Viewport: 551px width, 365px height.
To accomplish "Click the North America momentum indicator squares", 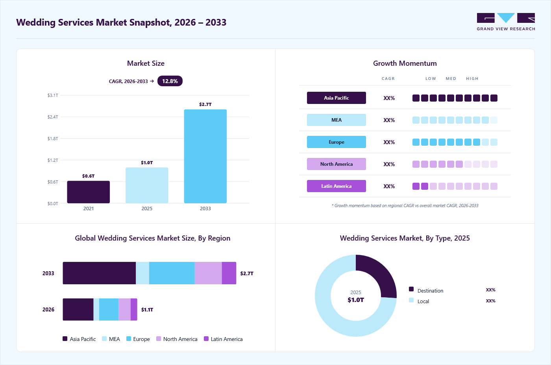I will [x=455, y=164].
